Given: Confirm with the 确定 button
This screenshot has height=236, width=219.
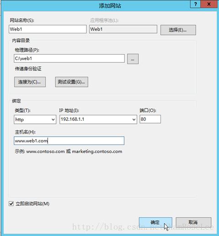Looking at the screenshot, I should (155, 222).
